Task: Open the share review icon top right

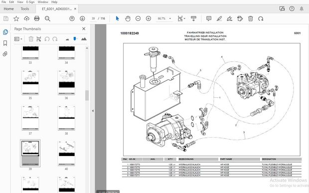Action: pyautogui.click(x=282, y=8)
